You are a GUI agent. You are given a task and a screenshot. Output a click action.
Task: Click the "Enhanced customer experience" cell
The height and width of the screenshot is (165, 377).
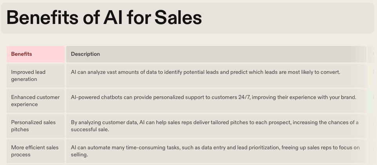point(35,101)
